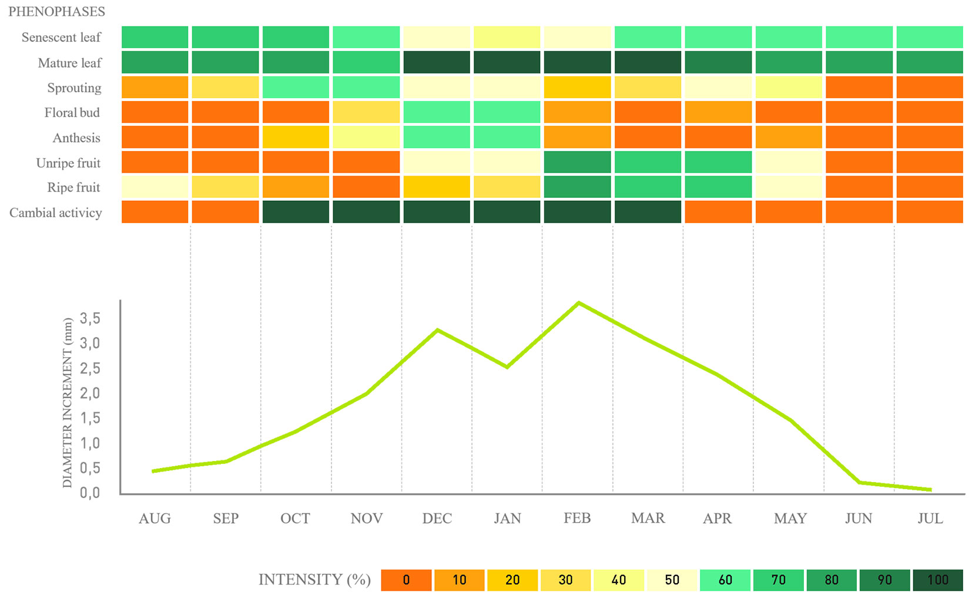Screen dimensions: 972x599
Task: Select the AUG month axis label
Action: [155, 519]
